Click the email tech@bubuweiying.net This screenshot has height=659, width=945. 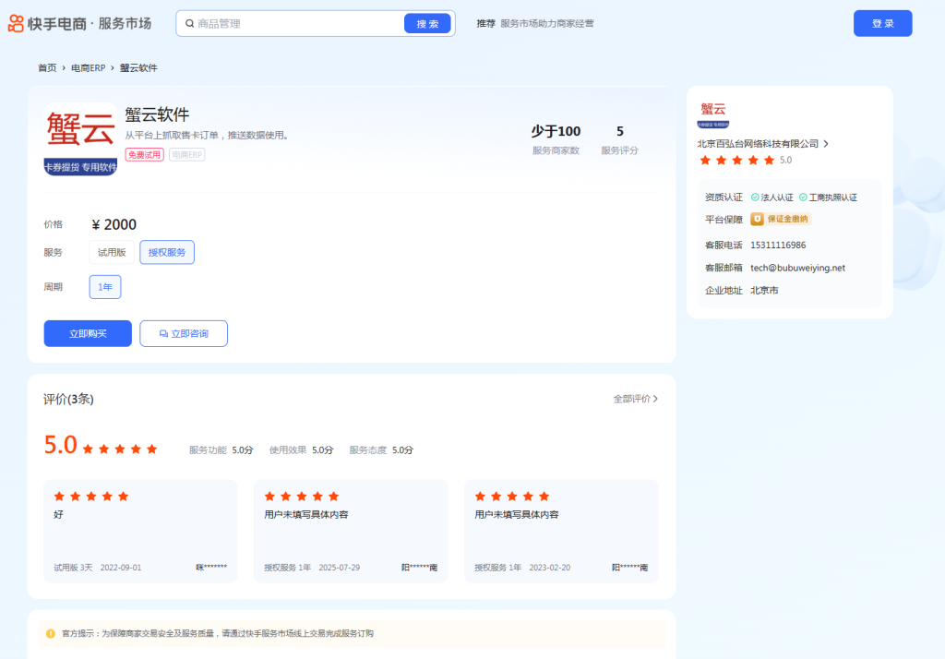(797, 268)
